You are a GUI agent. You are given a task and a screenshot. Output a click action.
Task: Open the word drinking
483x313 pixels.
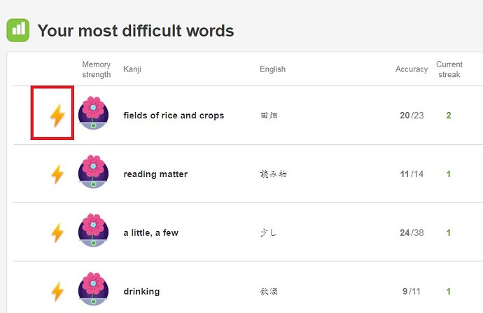141,291
